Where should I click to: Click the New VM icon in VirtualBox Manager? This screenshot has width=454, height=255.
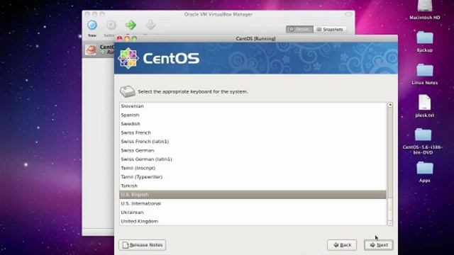pos(92,25)
